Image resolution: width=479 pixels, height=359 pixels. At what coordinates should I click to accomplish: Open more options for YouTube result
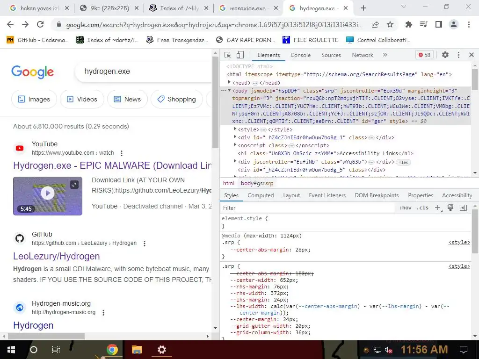point(122,153)
